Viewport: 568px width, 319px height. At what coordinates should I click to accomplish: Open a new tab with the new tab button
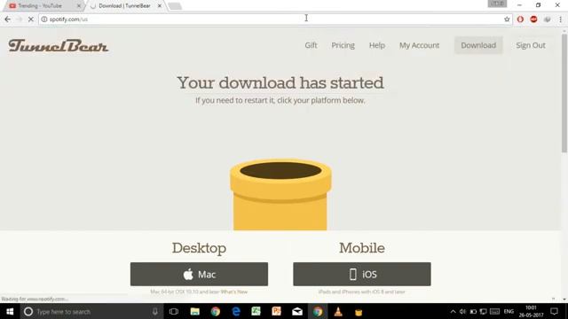tap(175, 6)
